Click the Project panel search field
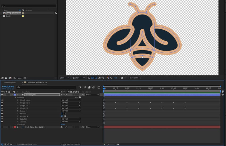226x146 pixels. 29,6
